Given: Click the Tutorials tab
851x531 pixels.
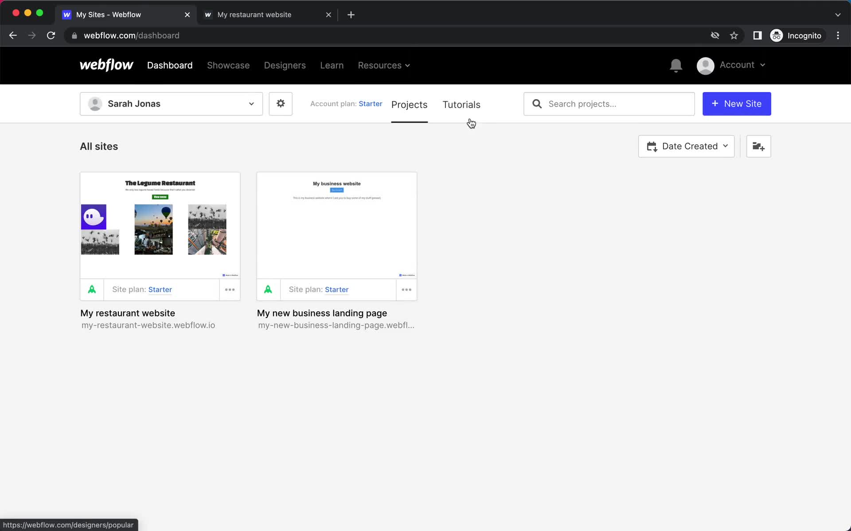Looking at the screenshot, I should click(461, 104).
